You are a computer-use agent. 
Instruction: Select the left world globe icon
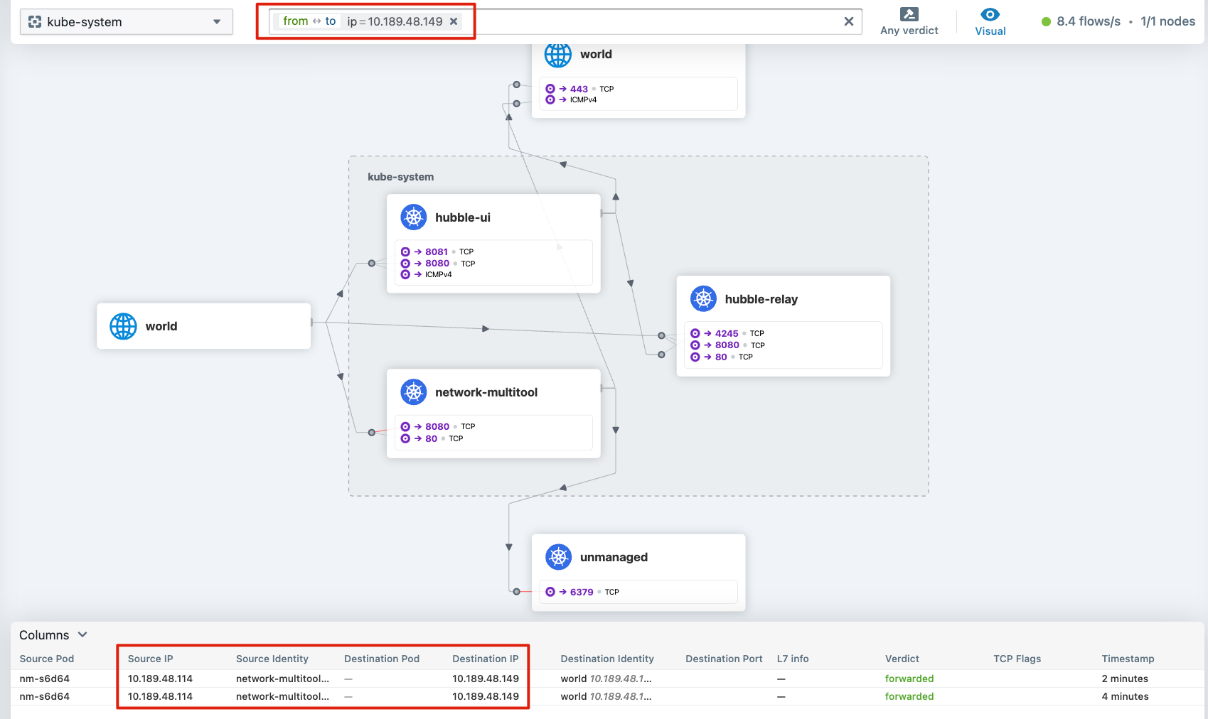123,326
